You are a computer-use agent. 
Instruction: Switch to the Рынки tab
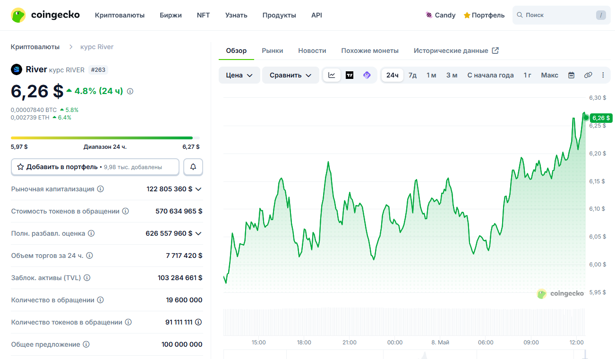click(x=273, y=51)
